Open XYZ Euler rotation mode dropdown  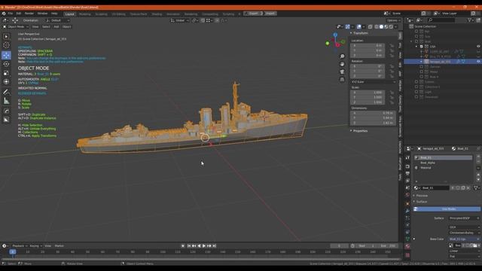tap(374, 82)
